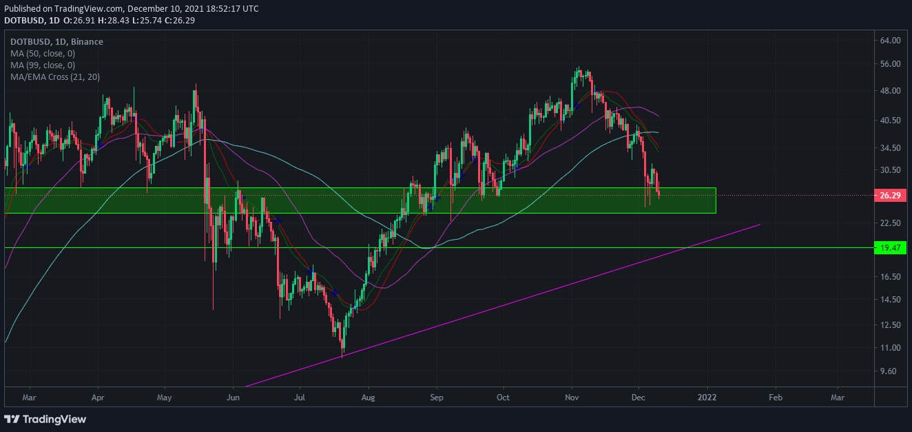Screen dimensions: 912x432
Task: Click the 14.50 price axis label
Action: 890,299
